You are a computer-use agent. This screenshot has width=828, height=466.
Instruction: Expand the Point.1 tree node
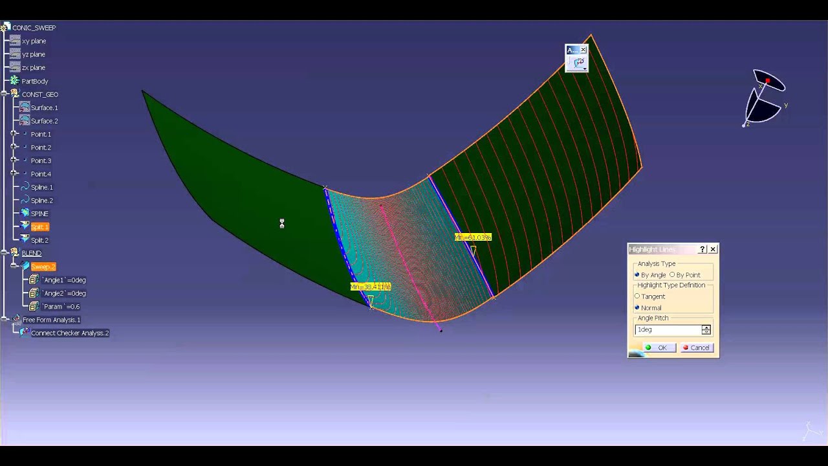pyautogui.click(x=14, y=134)
